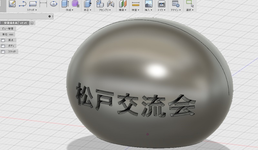Viewport: 258px width, 150px height.
Task: Select the Sketch Dimension tool
Action: [43, 4]
